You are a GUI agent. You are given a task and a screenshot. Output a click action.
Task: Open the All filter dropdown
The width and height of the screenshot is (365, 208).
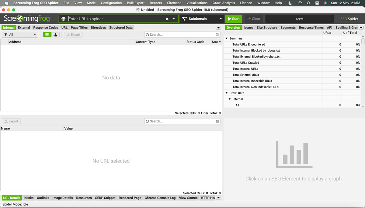[x=20, y=35]
